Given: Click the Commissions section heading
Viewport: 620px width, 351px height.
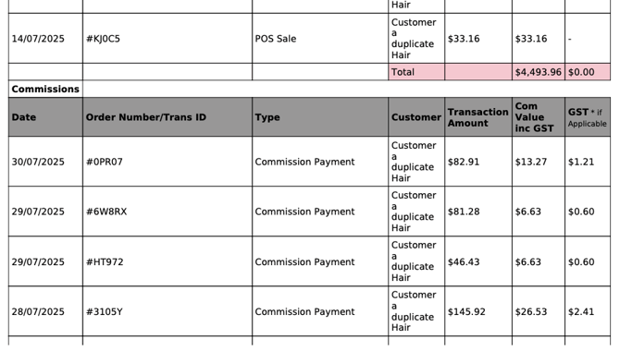Looking at the screenshot, I should 45,90.
